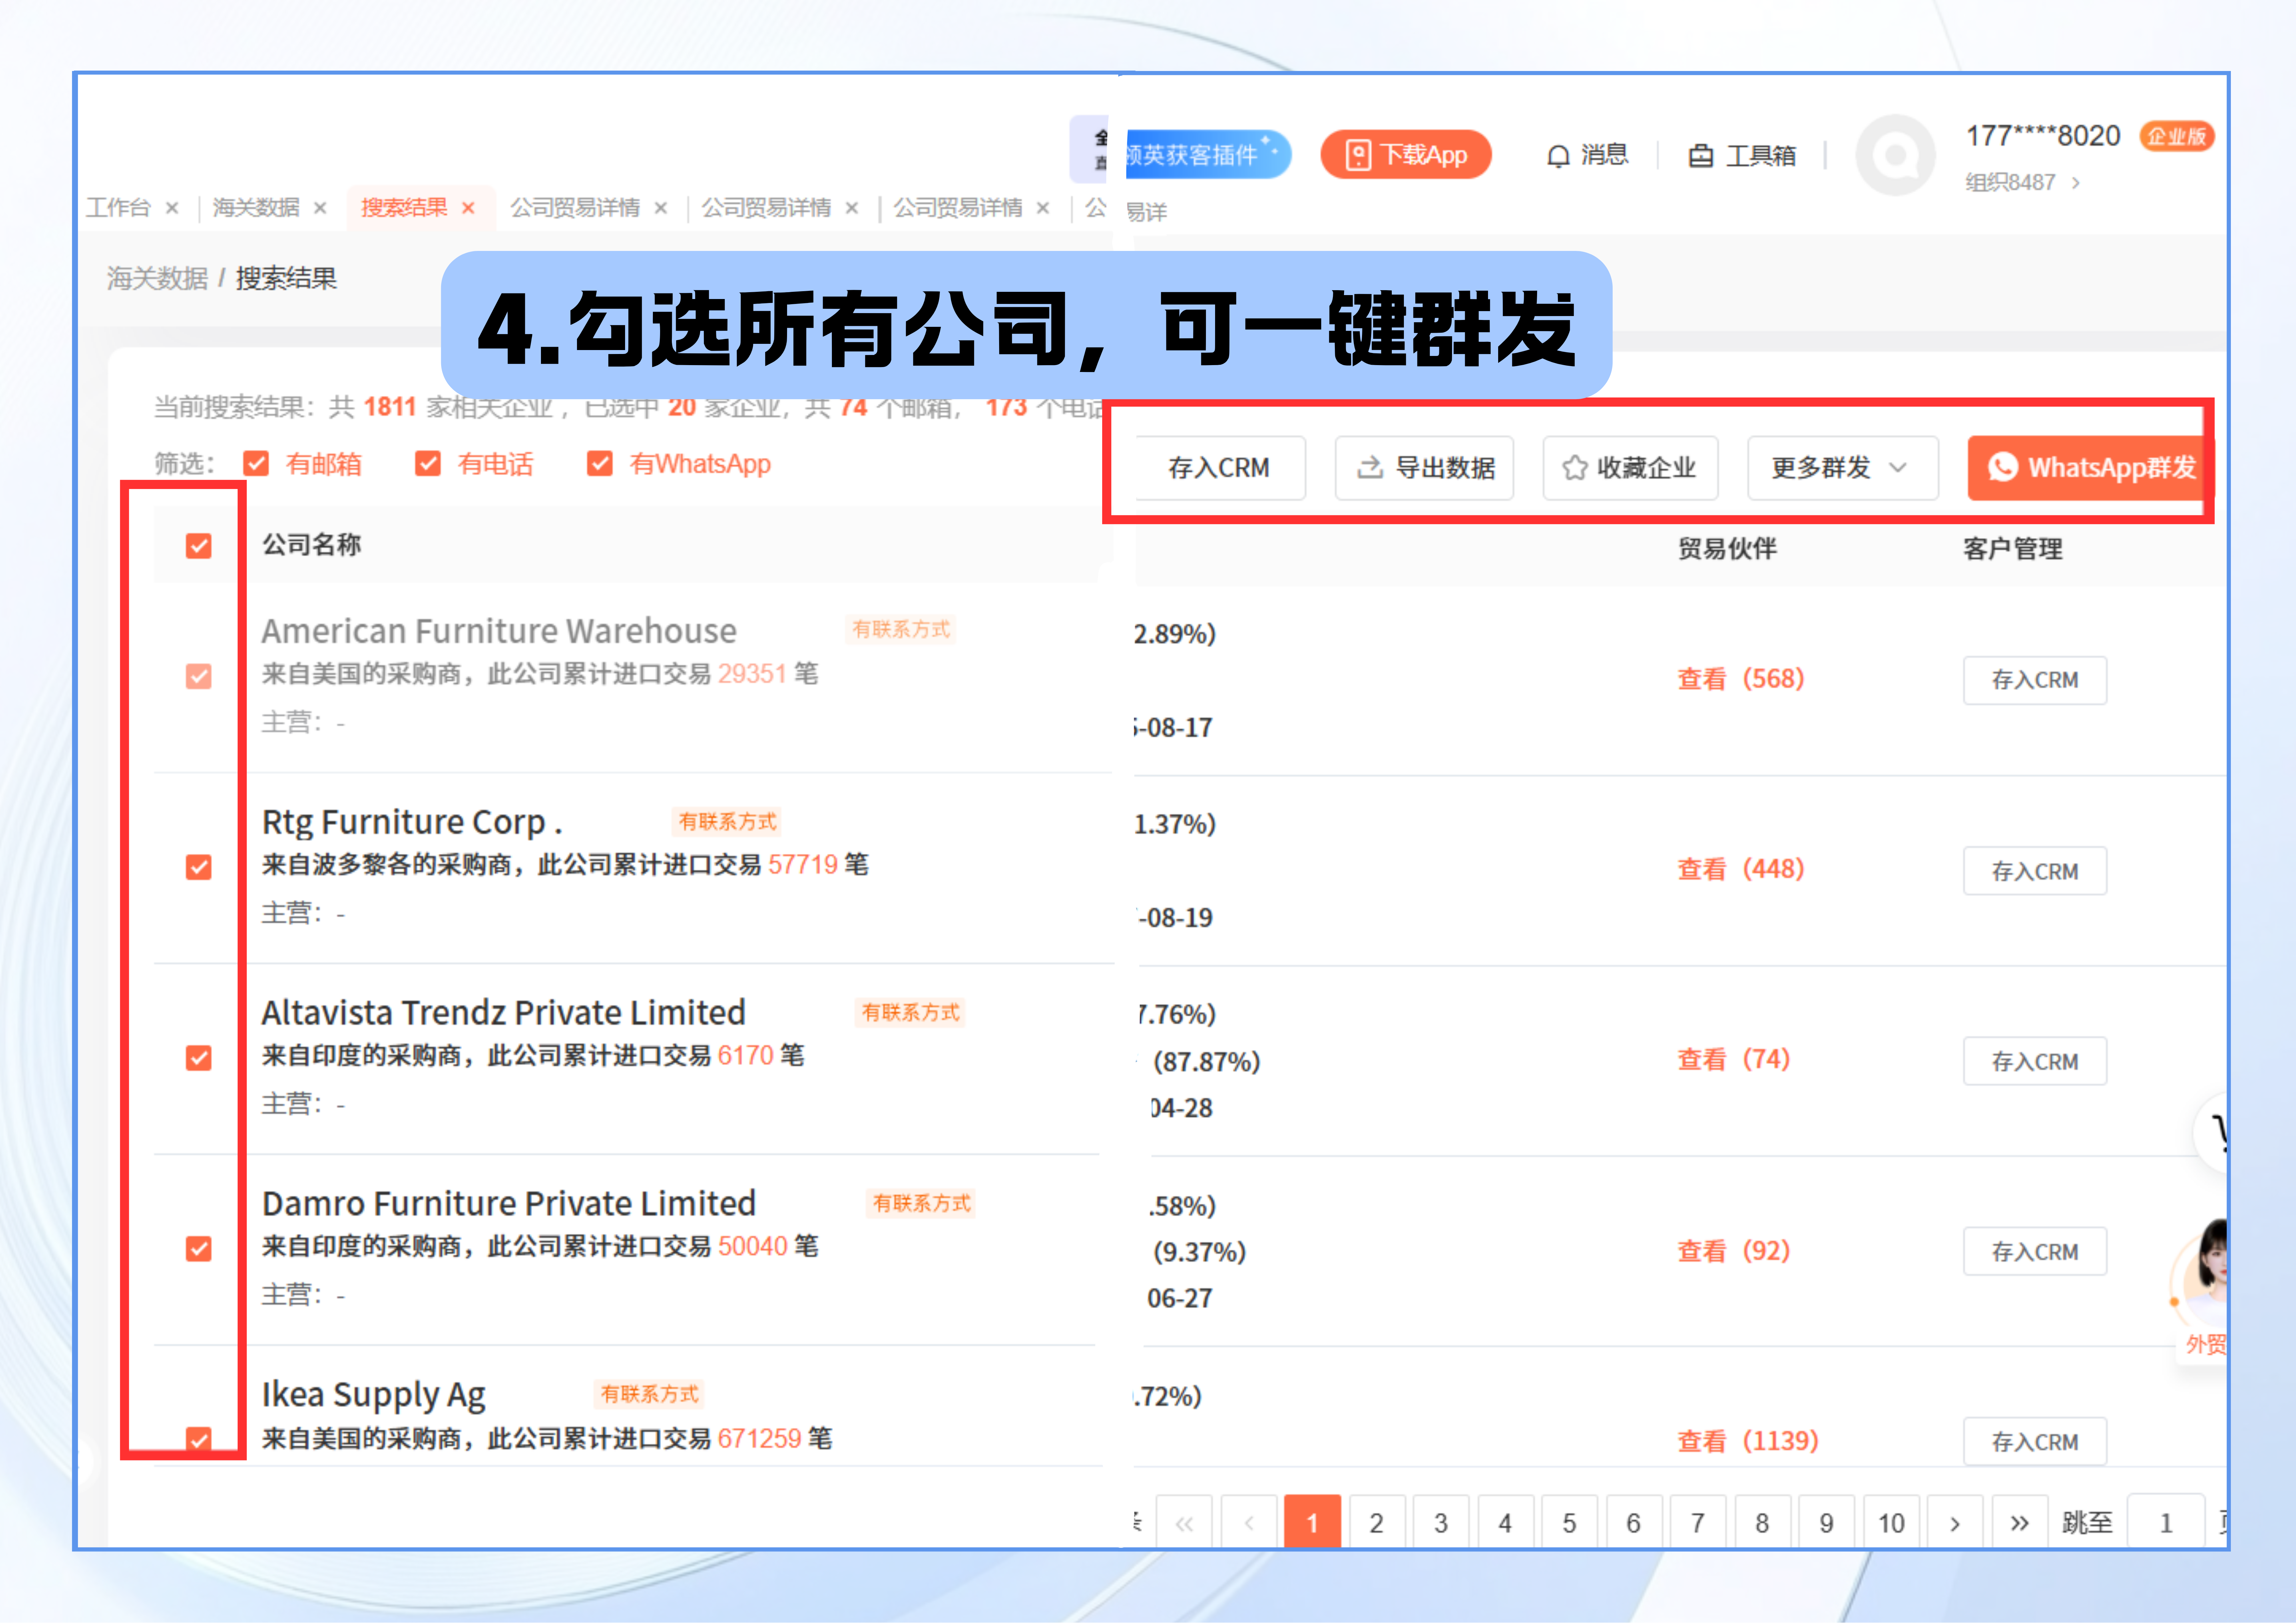Close the 搜索结果 tab via its X
This screenshot has width=2296, height=1623.
(x=468, y=208)
